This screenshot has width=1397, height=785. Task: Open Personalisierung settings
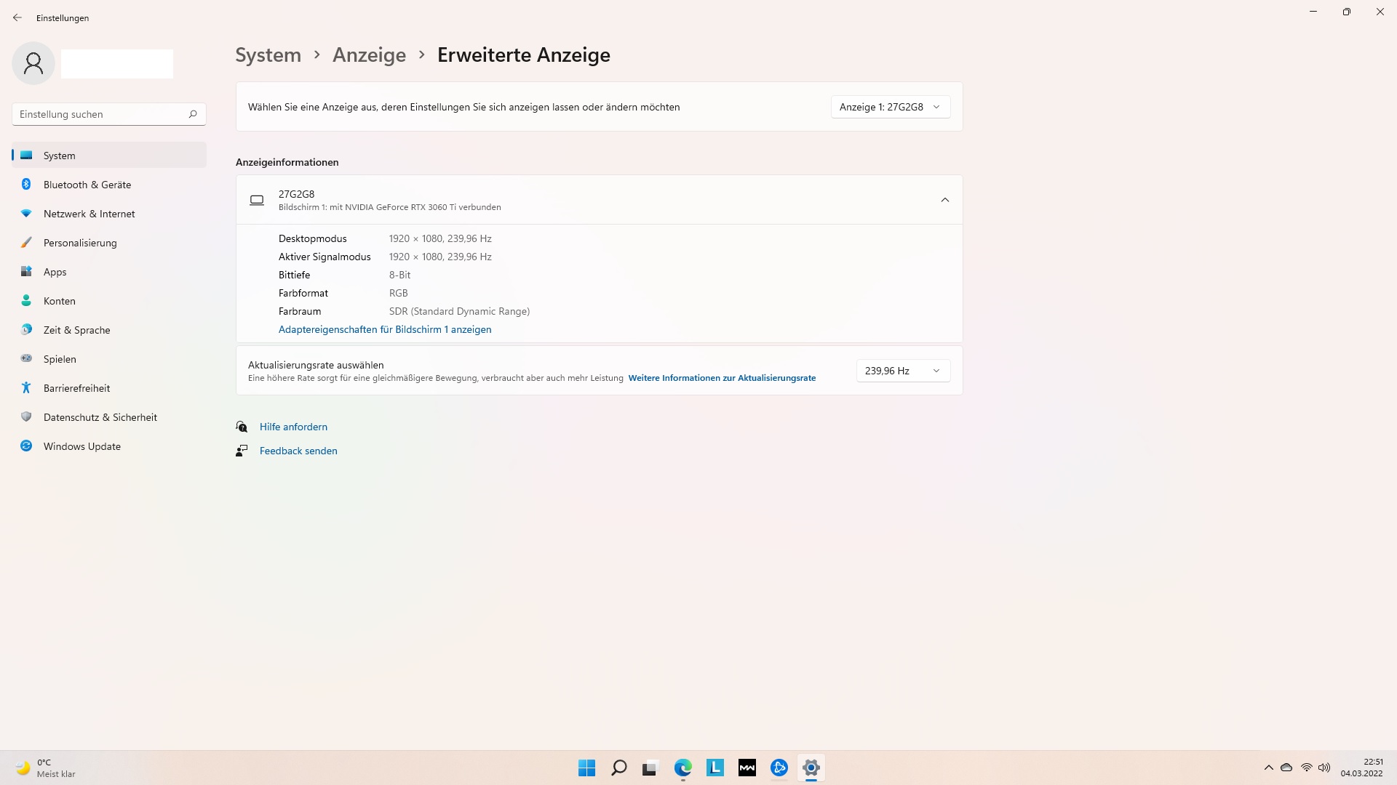point(80,243)
